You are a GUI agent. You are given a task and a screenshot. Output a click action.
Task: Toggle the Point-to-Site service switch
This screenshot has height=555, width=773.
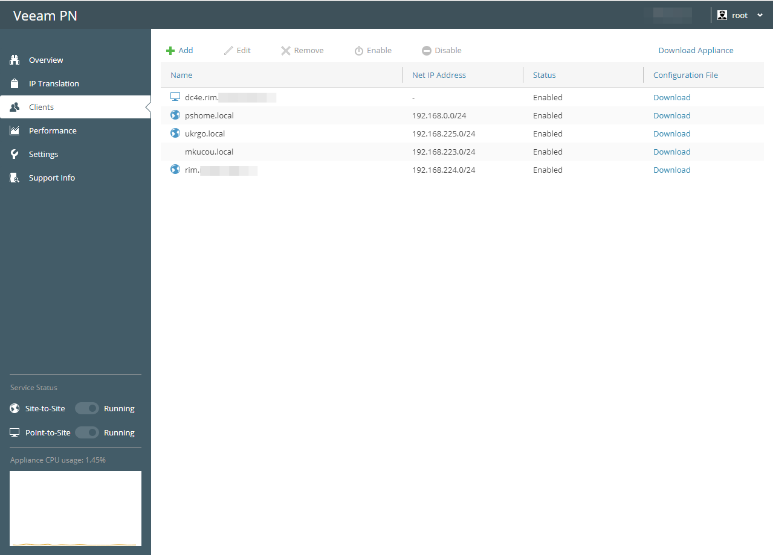pyautogui.click(x=86, y=433)
